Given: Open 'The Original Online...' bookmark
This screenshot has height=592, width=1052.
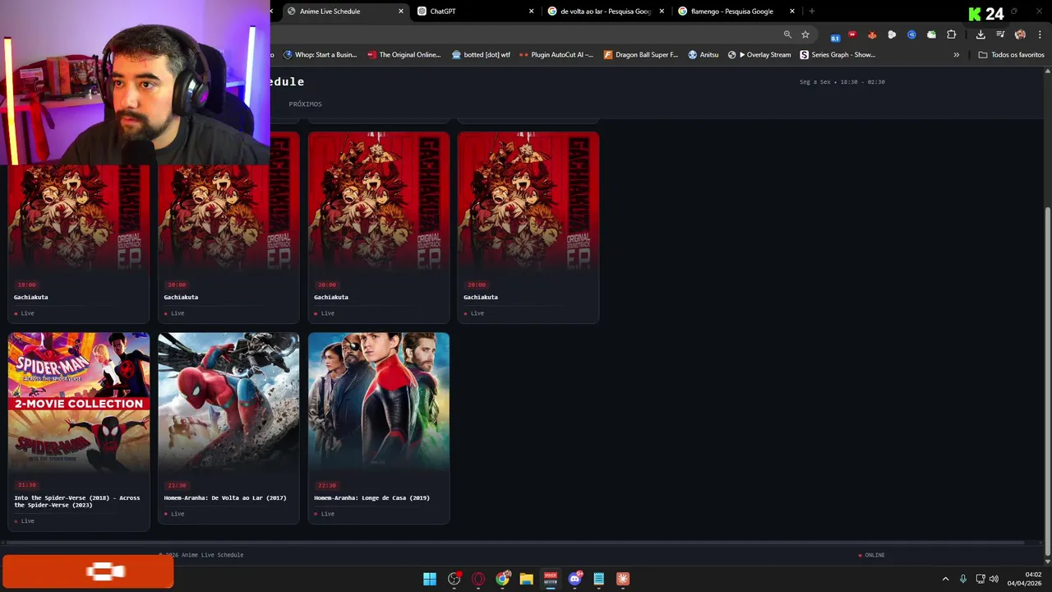Looking at the screenshot, I should (404, 55).
